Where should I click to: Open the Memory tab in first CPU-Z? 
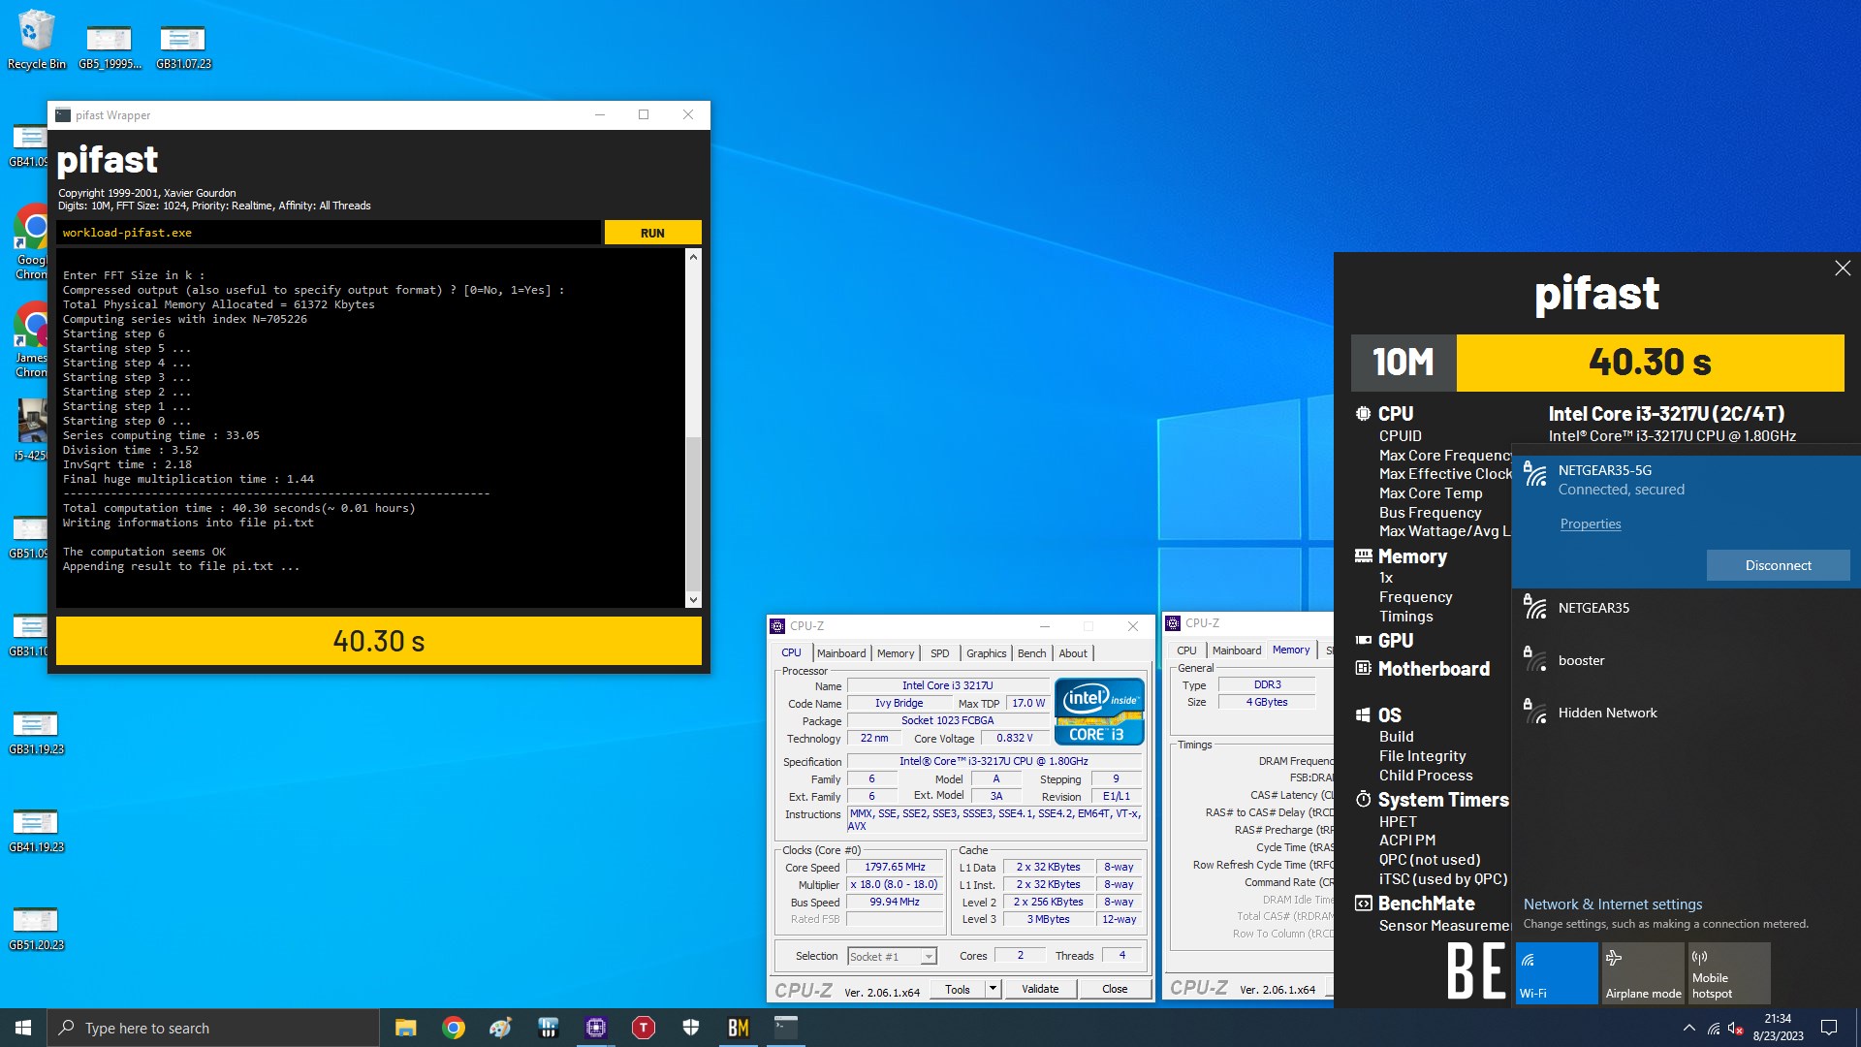[895, 653]
